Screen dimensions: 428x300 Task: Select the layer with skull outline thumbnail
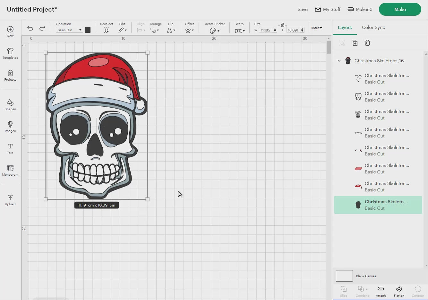click(378, 97)
